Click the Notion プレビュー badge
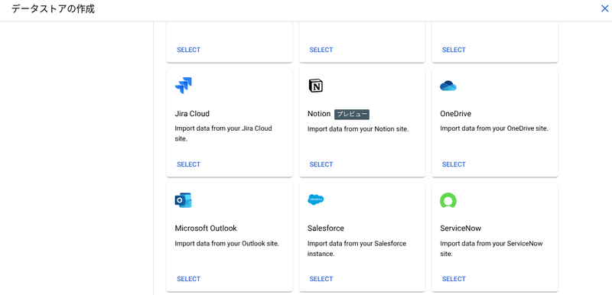Screen dimensions: 612x295 352,114
